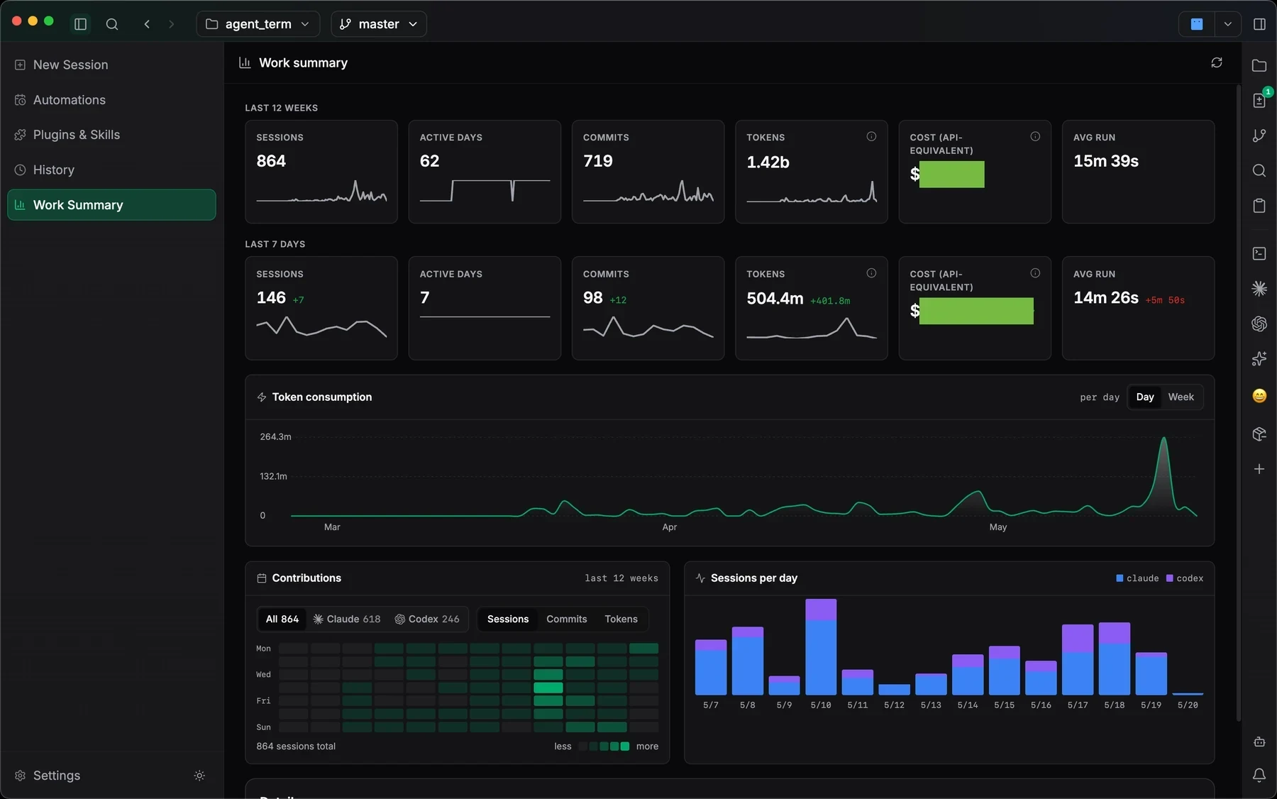Viewport: 1277px width, 799px height.
Task: Open notifications bell icon
Action: (x=1259, y=776)
